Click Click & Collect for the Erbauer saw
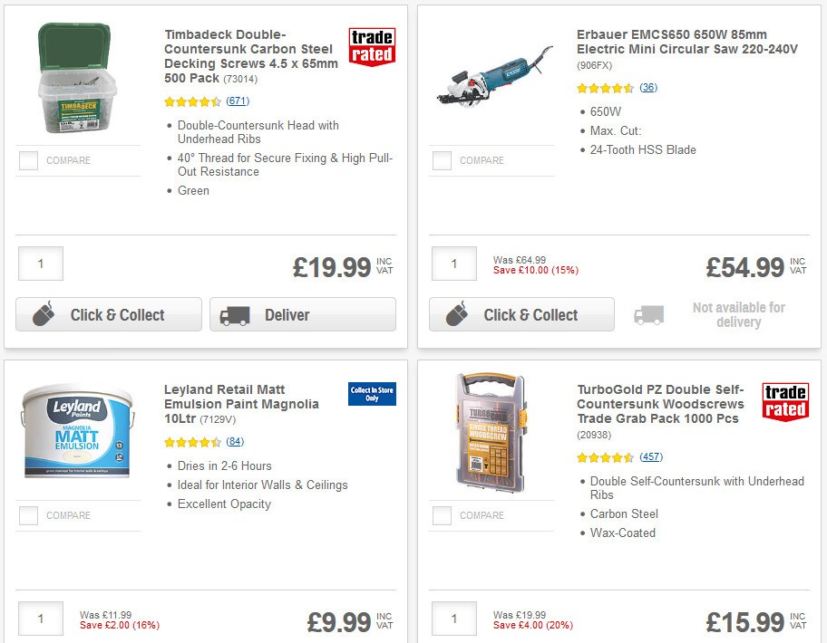The width and height of the screenshot is (827, 643). [521, 314]
